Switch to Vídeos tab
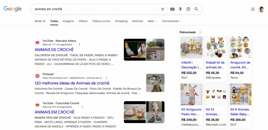Viewport: 268px width, 130px height. point(83,21)
